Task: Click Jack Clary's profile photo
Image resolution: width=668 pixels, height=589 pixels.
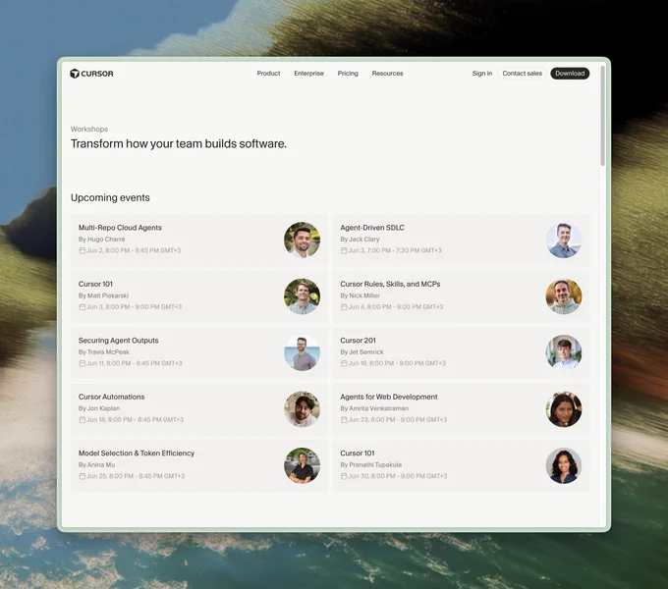Action: tap(564, 240)
